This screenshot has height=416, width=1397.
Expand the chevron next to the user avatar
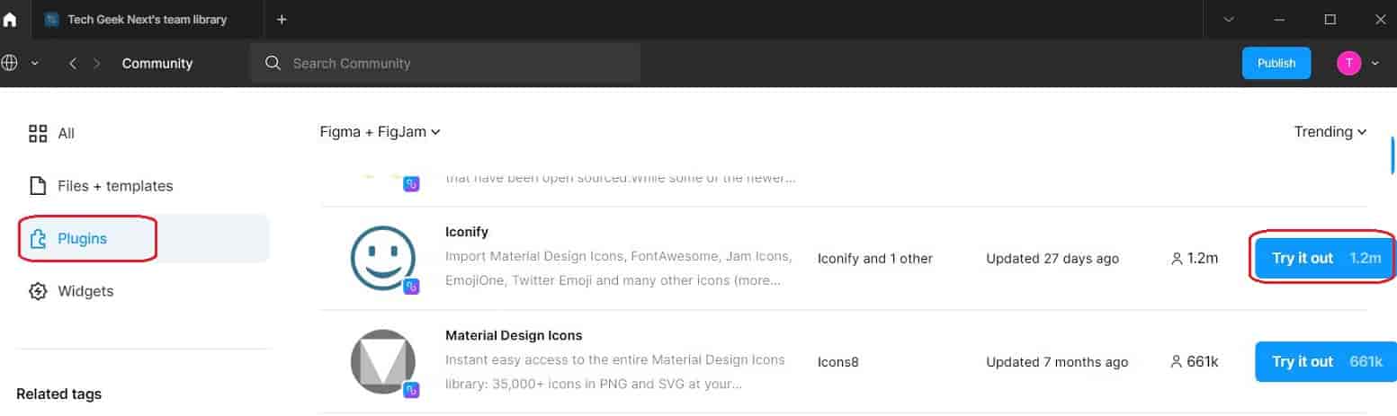coord(1375,63)
